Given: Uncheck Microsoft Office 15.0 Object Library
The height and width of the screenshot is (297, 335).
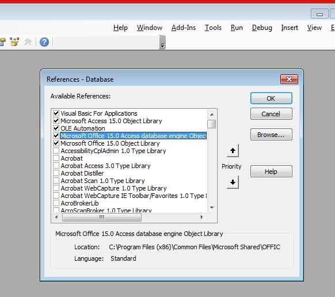Looking at the screenshot, I should tap(56, 143).
